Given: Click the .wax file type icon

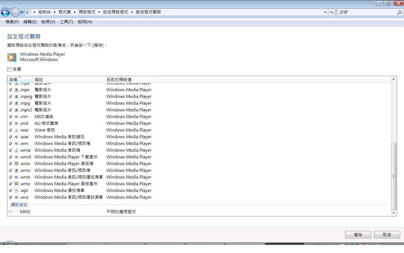Looking at the screenshot, I should [17, 137].
